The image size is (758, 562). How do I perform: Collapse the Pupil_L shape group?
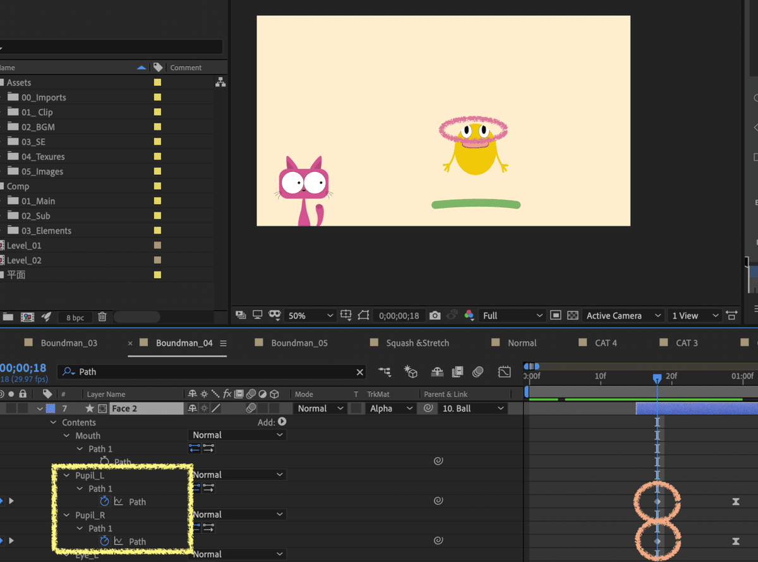point(66,475)
